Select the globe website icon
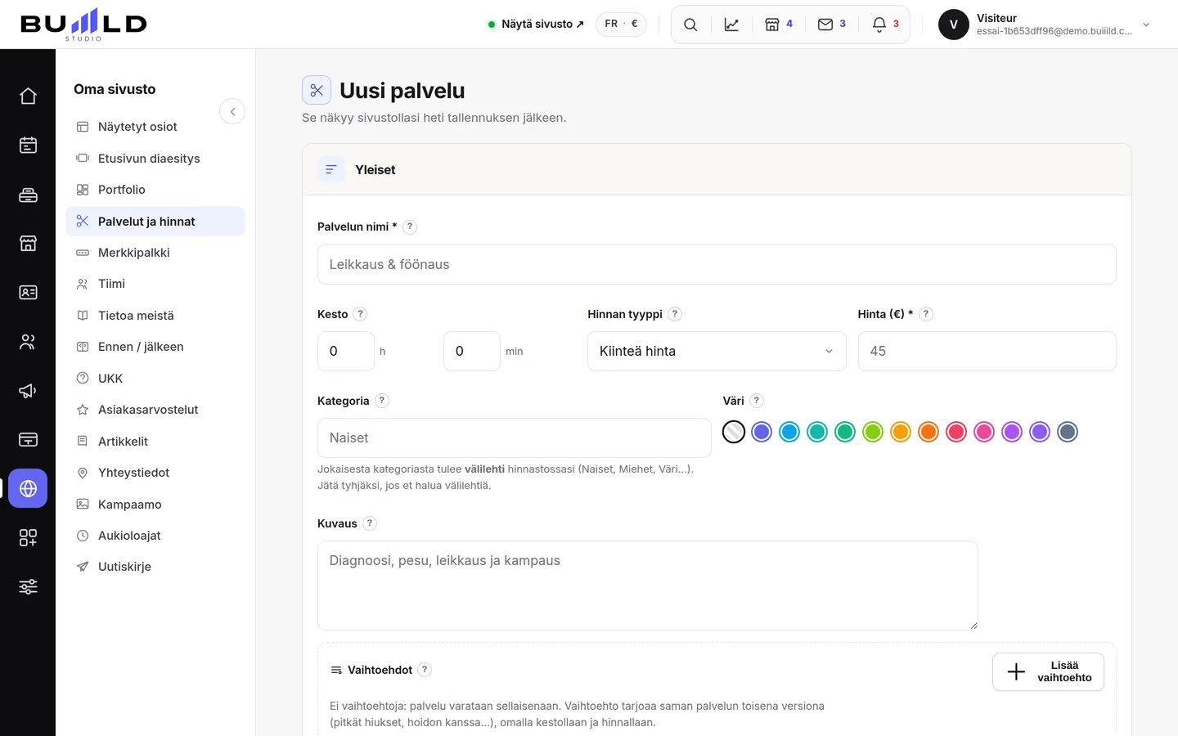Viewport: 1178px width, 736px height. [x=28, y=489]
